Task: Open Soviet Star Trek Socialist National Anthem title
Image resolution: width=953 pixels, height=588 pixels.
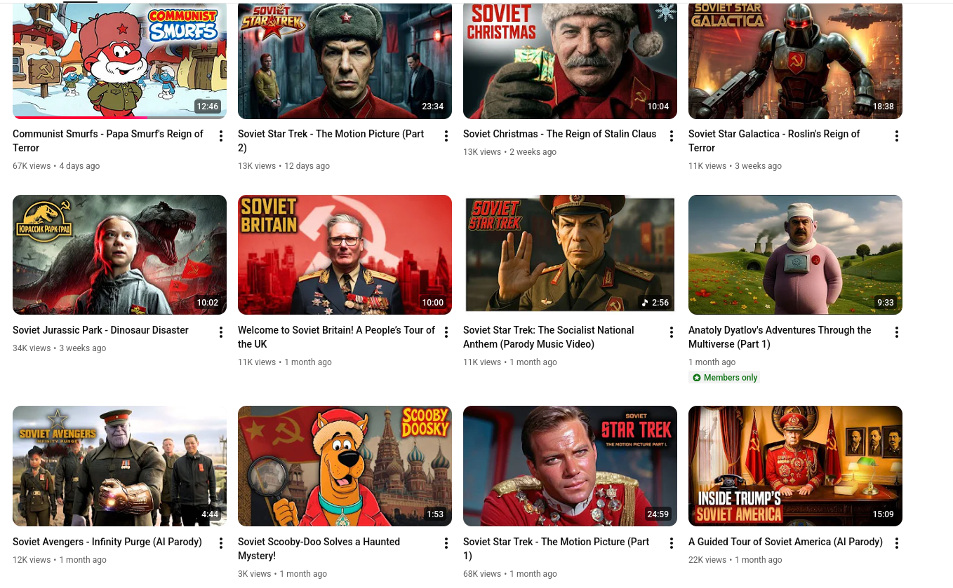Action: [549, 337]
